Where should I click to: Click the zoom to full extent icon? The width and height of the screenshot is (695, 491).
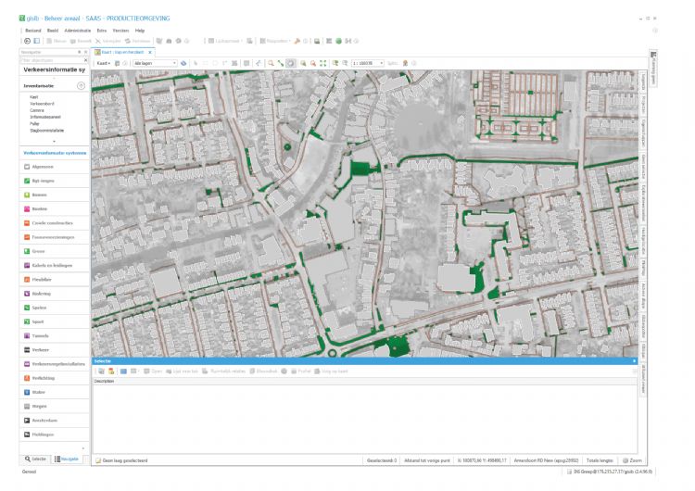pyautogui.click(x=323, y=63)
